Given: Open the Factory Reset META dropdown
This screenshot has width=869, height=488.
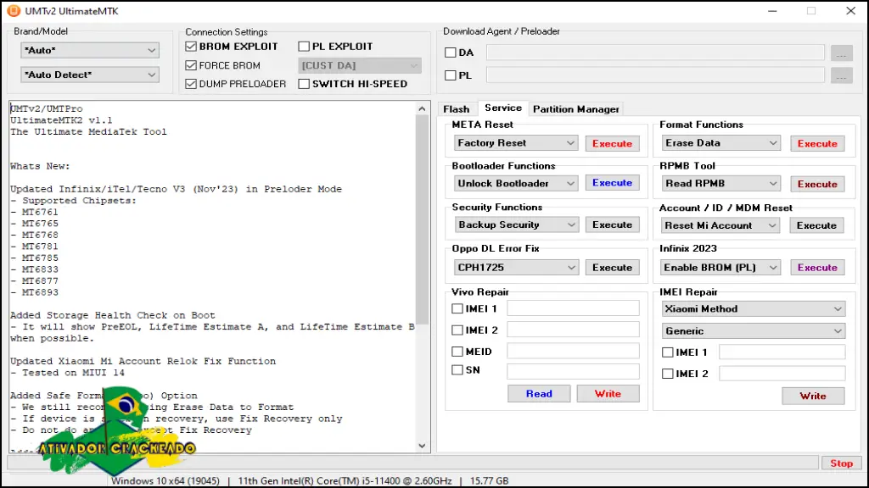Looking at the screenshot, I should click(516, 142).
